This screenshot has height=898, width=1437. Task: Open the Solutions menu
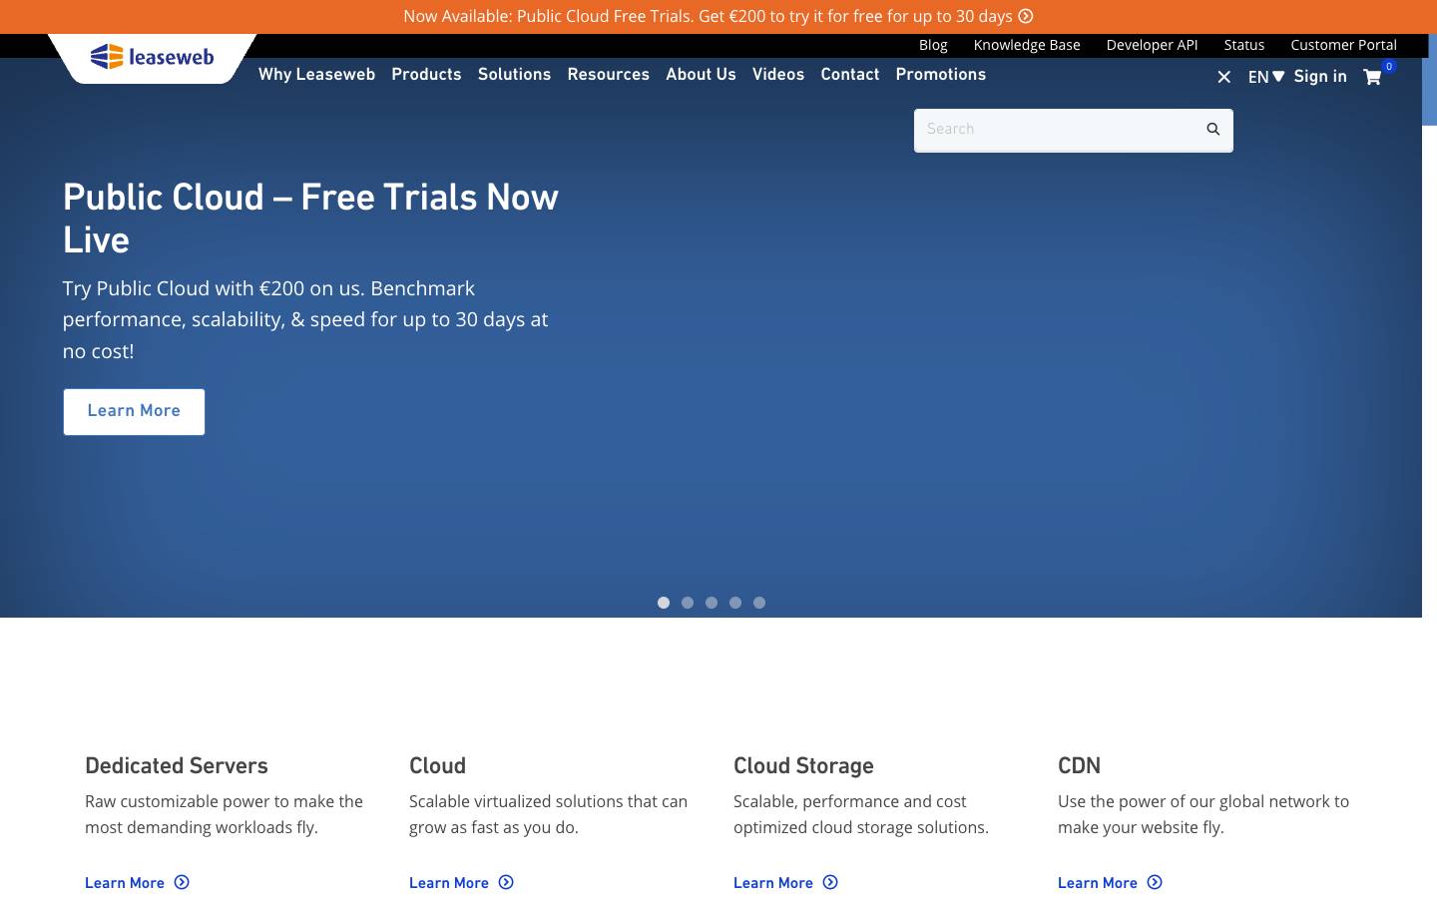pyautogui.click(x=514, y=75)
